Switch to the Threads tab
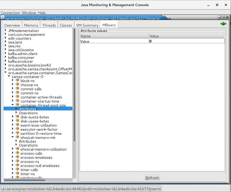Image resolution: width=231 pixels, height=192 pixels. (x=49, y=25)
